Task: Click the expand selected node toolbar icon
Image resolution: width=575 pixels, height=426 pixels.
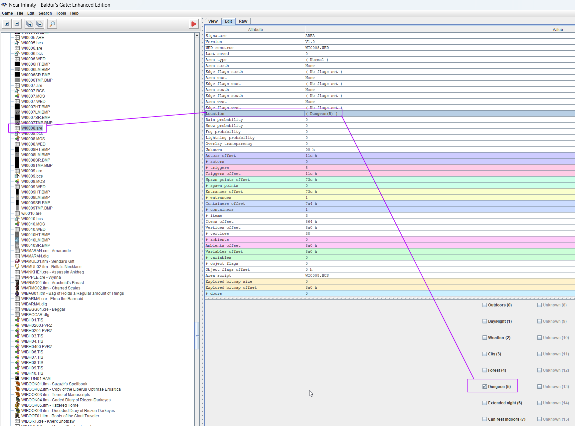Action: [7, 24]
